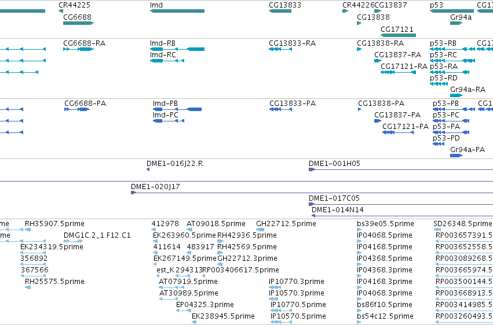Click the DME1-014N14 clone label
Screen dimensions: 493x325
[x=338, y=210]
